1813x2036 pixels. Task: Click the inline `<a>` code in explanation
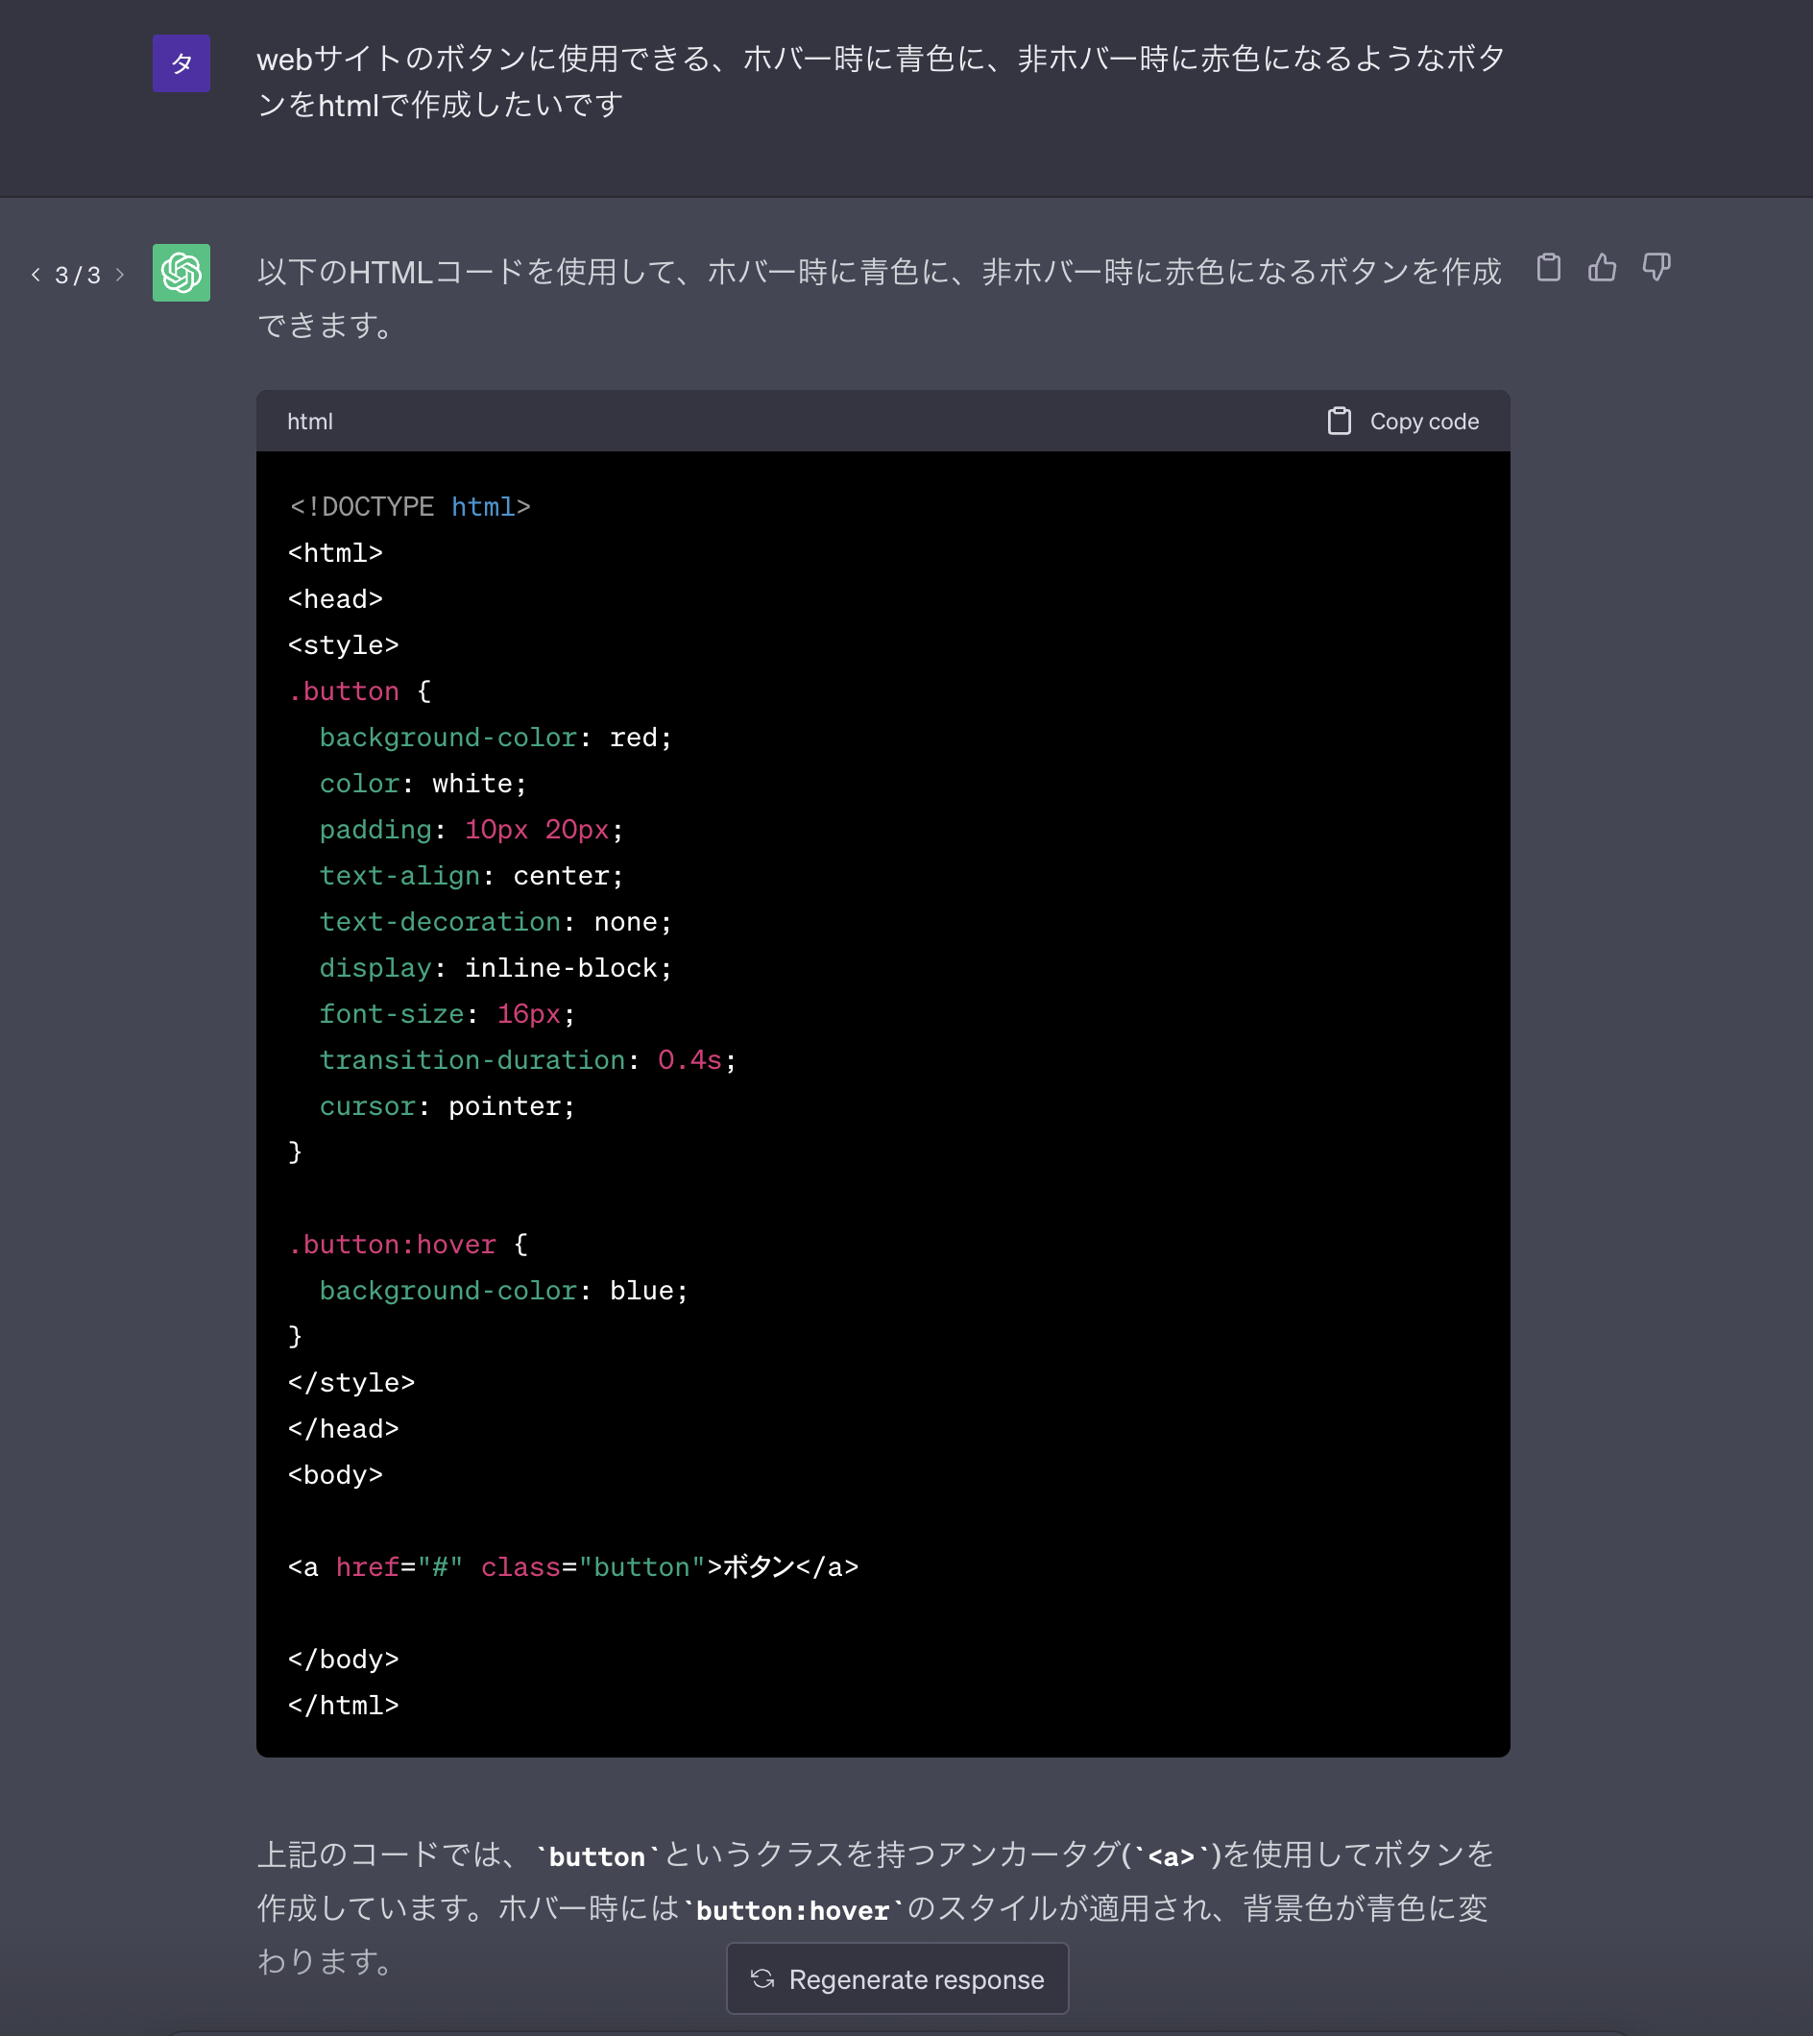pyautogui.click(x=1171, y=1856)
